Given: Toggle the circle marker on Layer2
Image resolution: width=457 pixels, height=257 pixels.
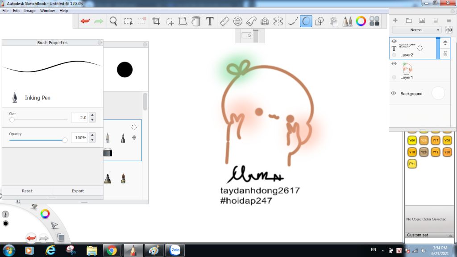Looking at the screenshot, I should point(394,55).
